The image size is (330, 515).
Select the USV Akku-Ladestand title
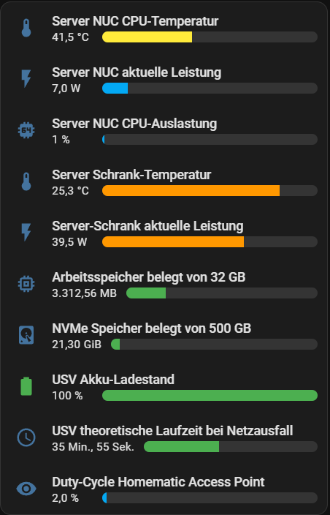click(x=113, y=380)
